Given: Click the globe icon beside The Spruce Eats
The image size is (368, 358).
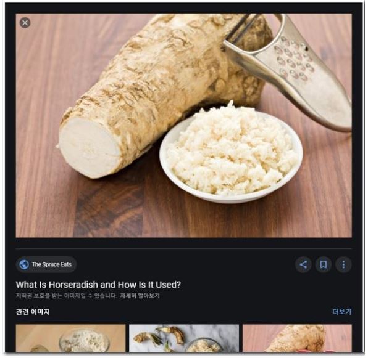Looking at the screenshot, I should click(24, 264).
